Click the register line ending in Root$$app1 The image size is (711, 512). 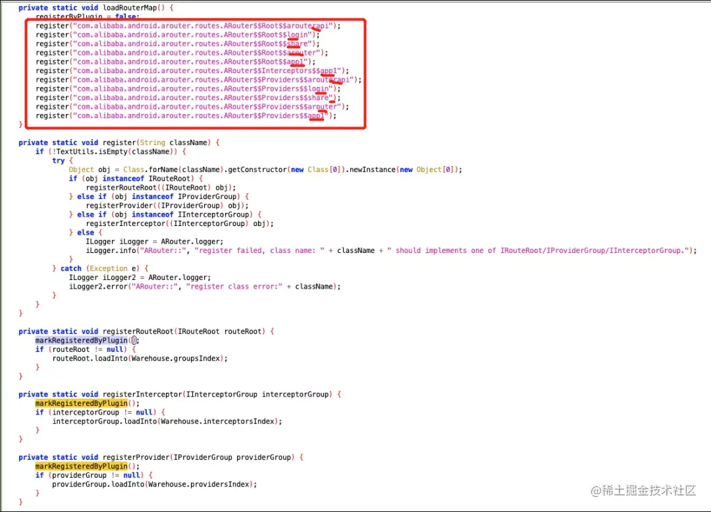click(176, 62)
